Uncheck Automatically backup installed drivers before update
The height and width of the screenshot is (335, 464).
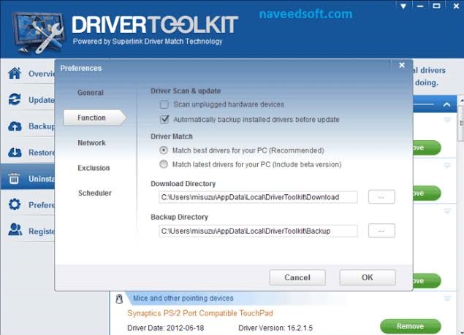coord(164,120)
